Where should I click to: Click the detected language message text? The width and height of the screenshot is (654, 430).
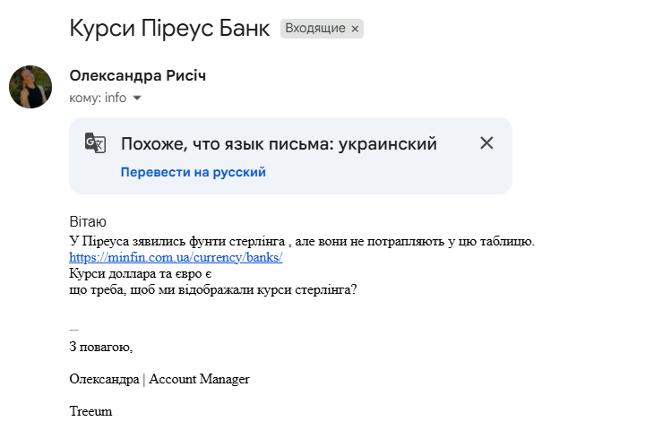pyautogui.click(x=279, y=144)
